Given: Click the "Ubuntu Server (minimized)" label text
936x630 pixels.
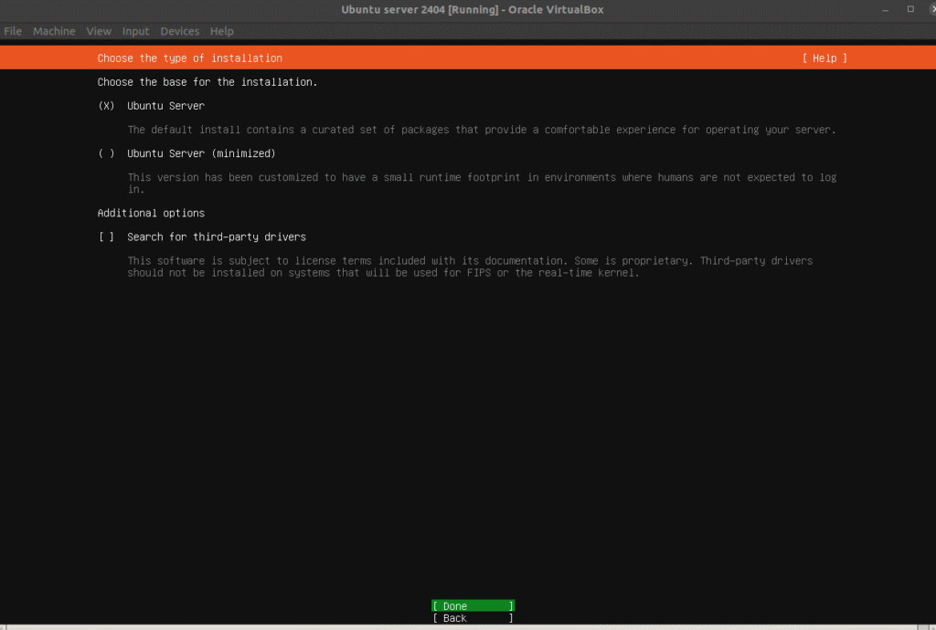Looking at the screenshot, I should [x=201, y=153].
